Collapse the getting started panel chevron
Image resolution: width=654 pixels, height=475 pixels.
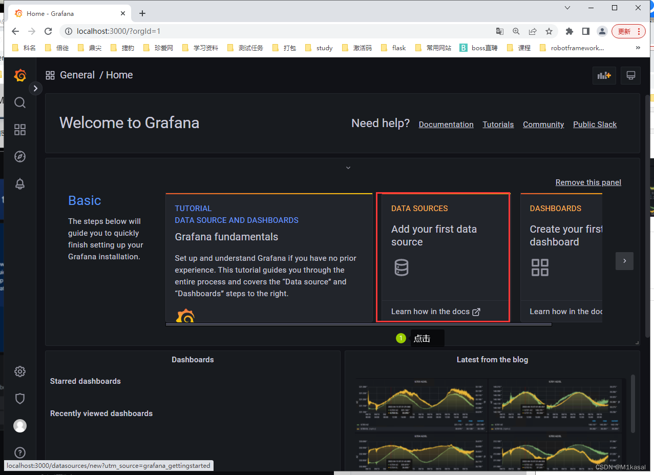[348, 168]
